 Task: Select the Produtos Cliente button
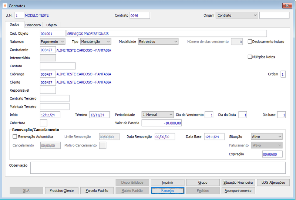[x=62, y=190]
